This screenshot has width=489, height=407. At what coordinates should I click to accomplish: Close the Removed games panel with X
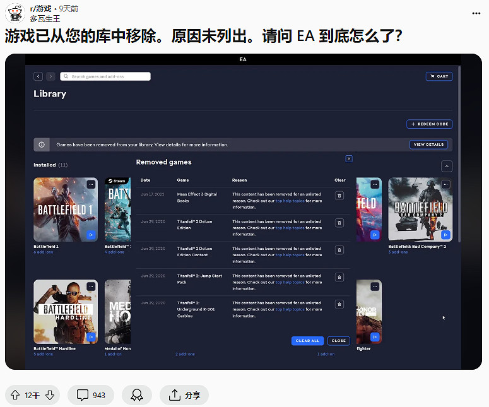(349, 159)
